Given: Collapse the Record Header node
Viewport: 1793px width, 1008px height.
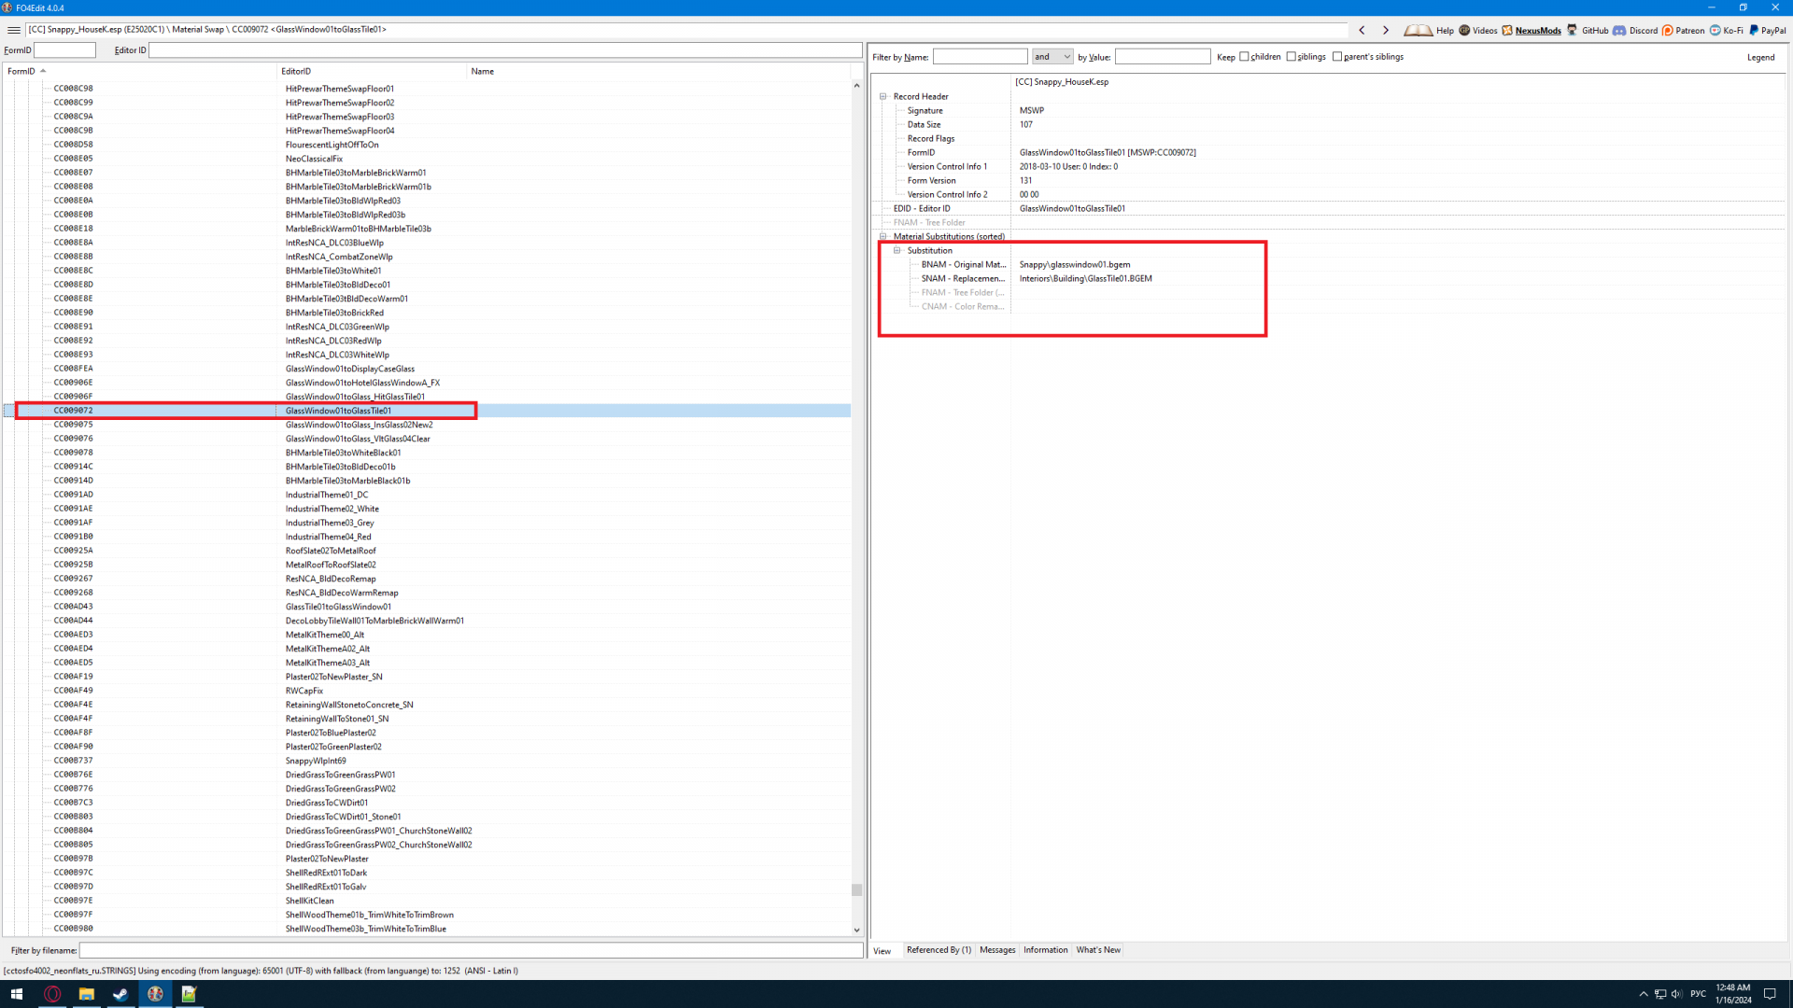Looking at the screenshot, I should click(x=883, y=96).
